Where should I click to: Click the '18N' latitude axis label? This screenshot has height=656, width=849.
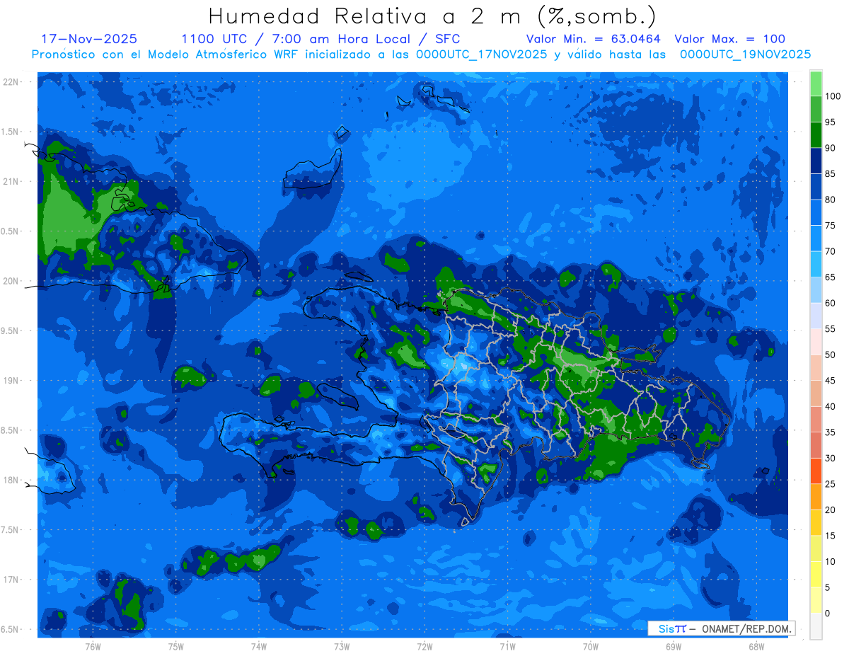pos(12,480)
